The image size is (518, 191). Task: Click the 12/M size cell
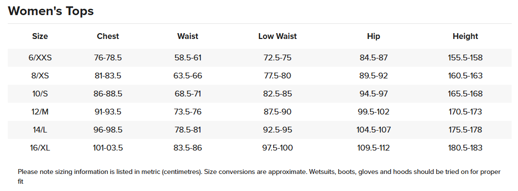tap(40, 112)
